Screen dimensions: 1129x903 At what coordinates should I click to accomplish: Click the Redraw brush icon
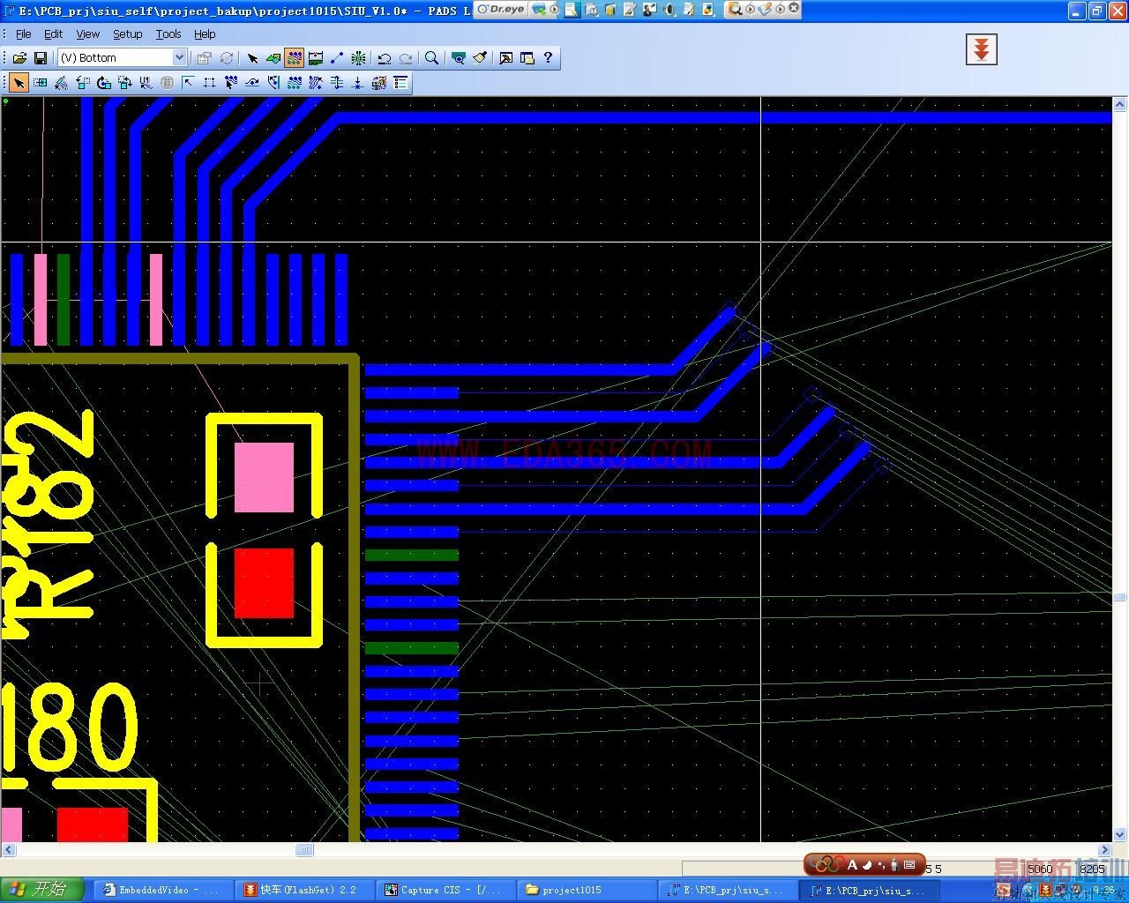pos(479,58)
